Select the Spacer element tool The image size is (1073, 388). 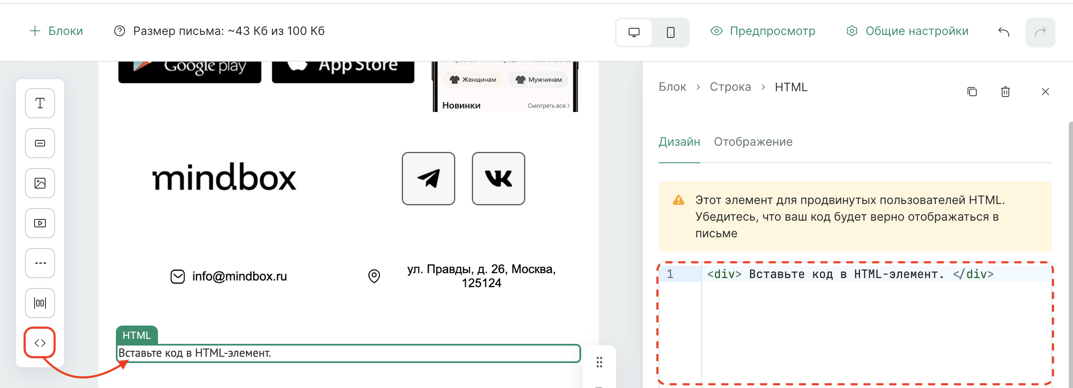point(40,303)
